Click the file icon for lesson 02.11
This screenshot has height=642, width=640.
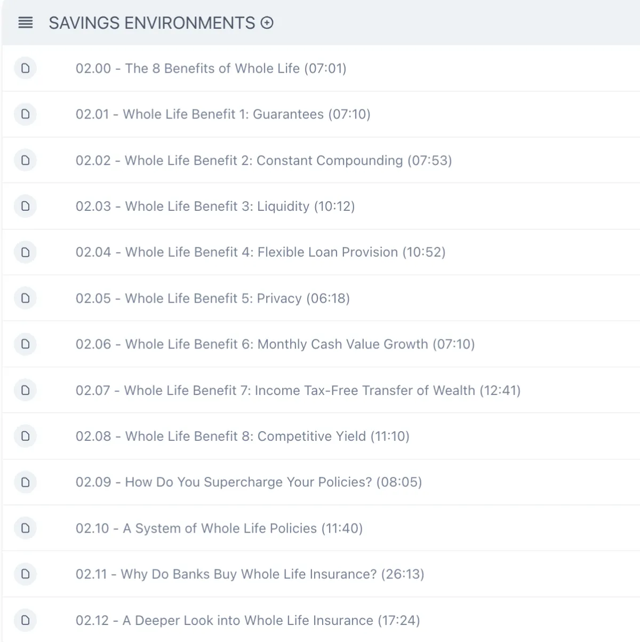25,574
